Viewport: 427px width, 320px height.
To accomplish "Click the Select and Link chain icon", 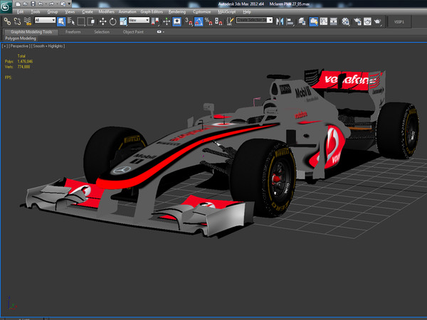I will pos(7,21).
